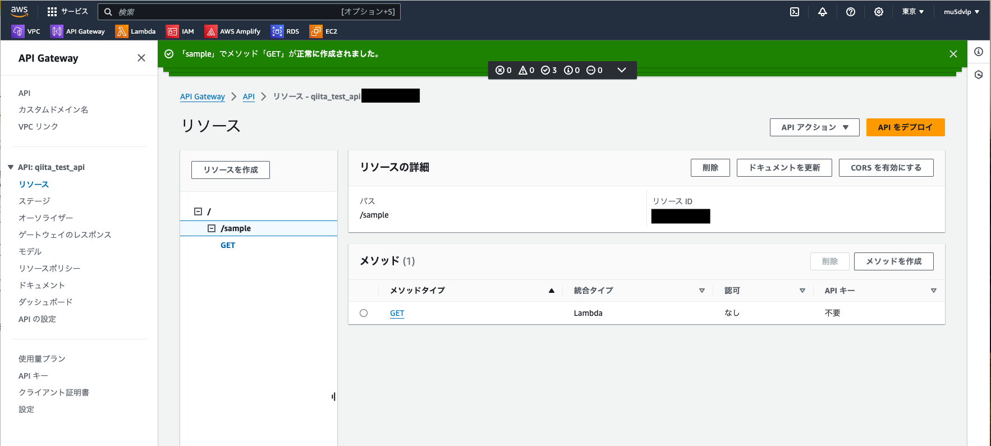Open the info panel icon on right edge
Image resolution: width=991 pixels, height=446 pixels.
pyautogui.click(x=979, y=52)
